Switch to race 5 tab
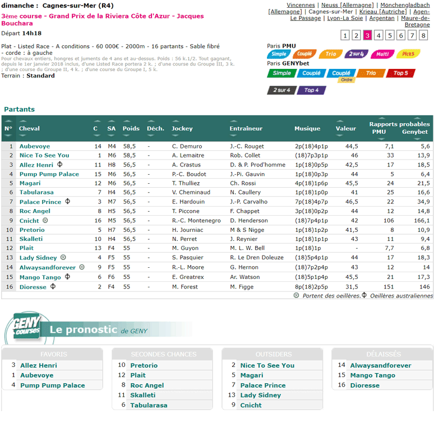The width and height of the screenshot is (434, 428). (390, 35)
